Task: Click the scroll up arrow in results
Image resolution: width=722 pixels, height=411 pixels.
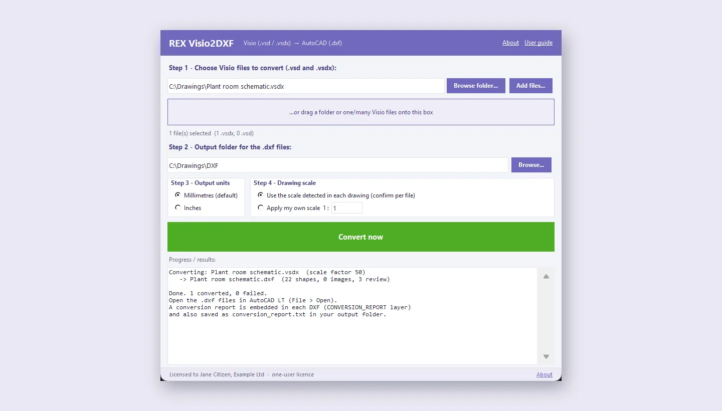Action: pyautogui.click(x=546, y=276)
